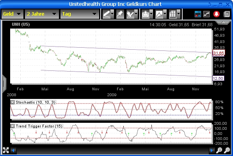The image size is (233, 156).
Task: Click the Unitedhealth Group Inc Geldkurs Chart title
Action: coord(115,4)
